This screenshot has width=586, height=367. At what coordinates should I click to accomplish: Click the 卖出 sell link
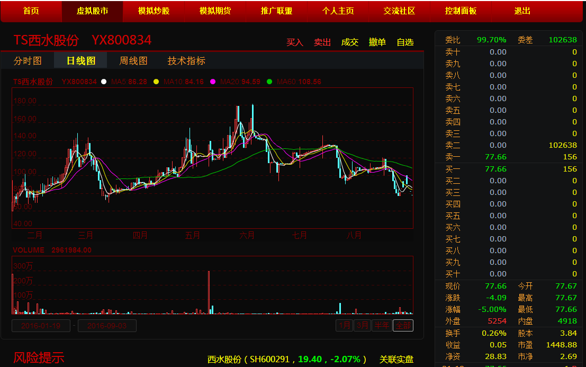pyautogui.click(x=322, y=42)
